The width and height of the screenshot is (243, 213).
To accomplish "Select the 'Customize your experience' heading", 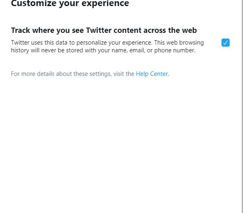I will click(x=70, y=3).
